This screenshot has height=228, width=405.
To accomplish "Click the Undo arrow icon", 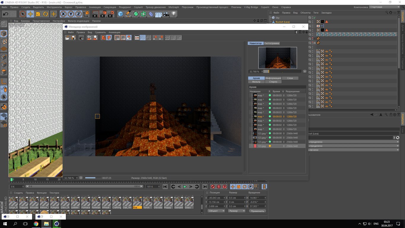I will coord(5,14).
